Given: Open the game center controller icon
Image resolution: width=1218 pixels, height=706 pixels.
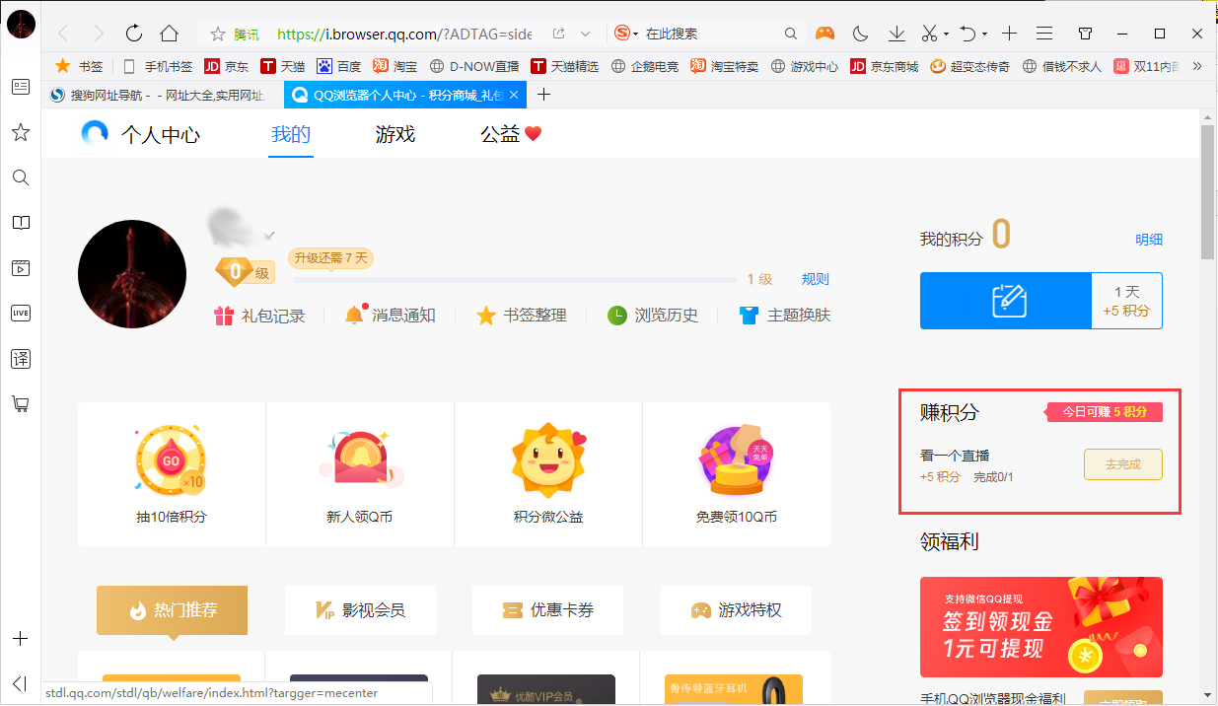Looking at the screenshot, I should click(824, 33).
